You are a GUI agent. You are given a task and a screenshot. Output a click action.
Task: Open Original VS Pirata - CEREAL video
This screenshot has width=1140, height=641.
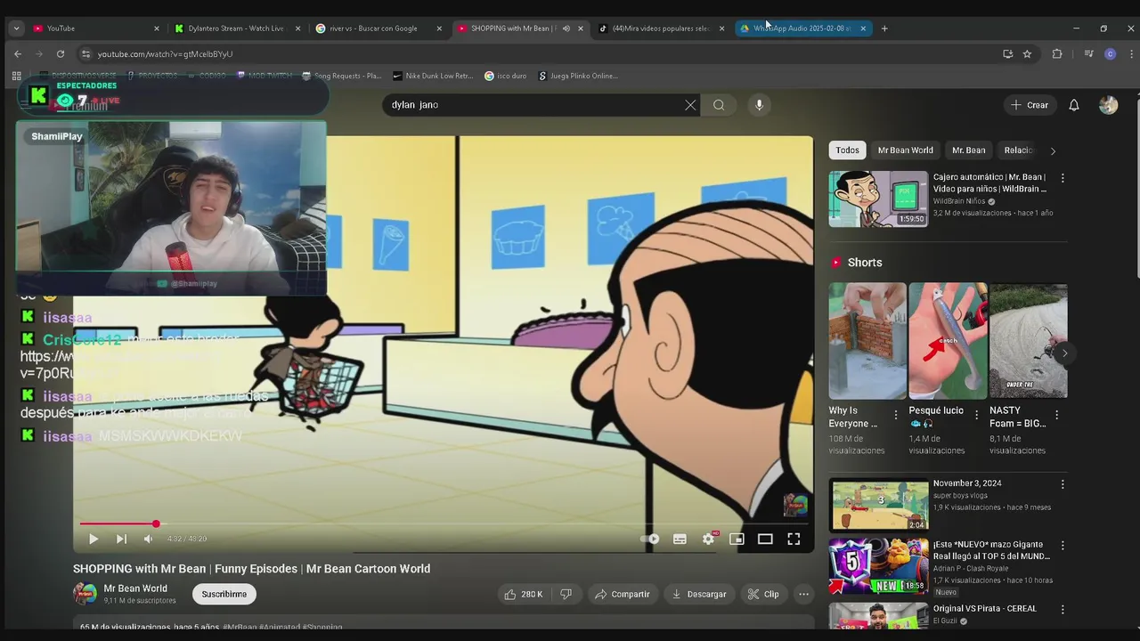[878, 616]
